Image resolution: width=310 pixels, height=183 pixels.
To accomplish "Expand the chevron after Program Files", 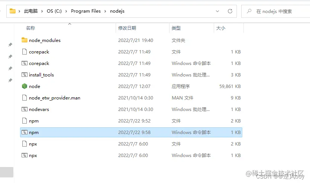I will coord(105,11).
